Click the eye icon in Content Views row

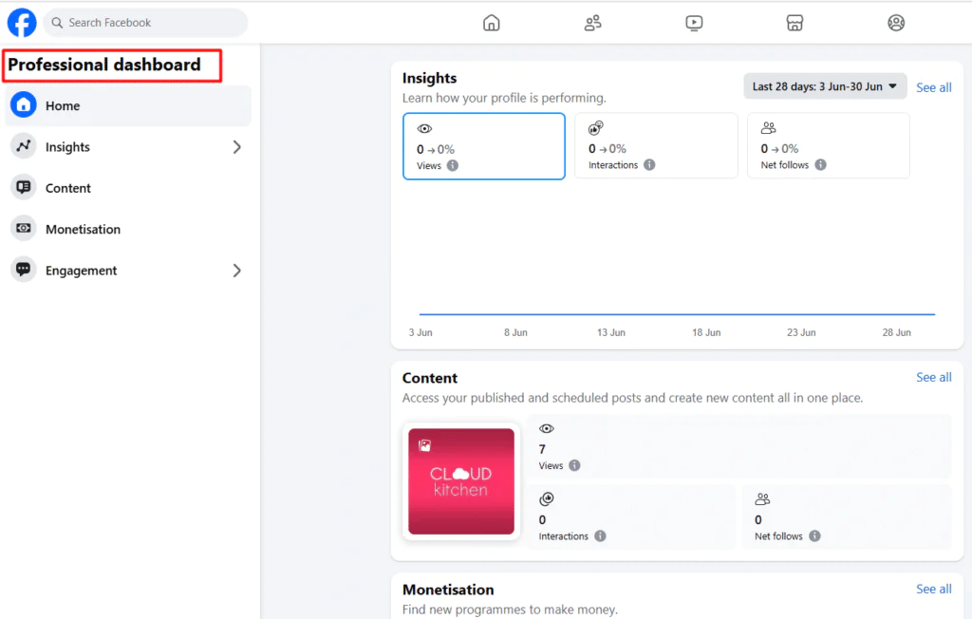coord(547,428)
